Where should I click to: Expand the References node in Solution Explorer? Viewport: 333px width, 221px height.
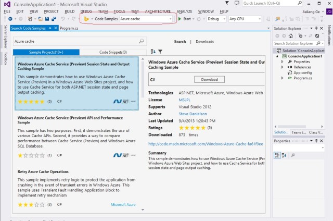pos(282,67)
